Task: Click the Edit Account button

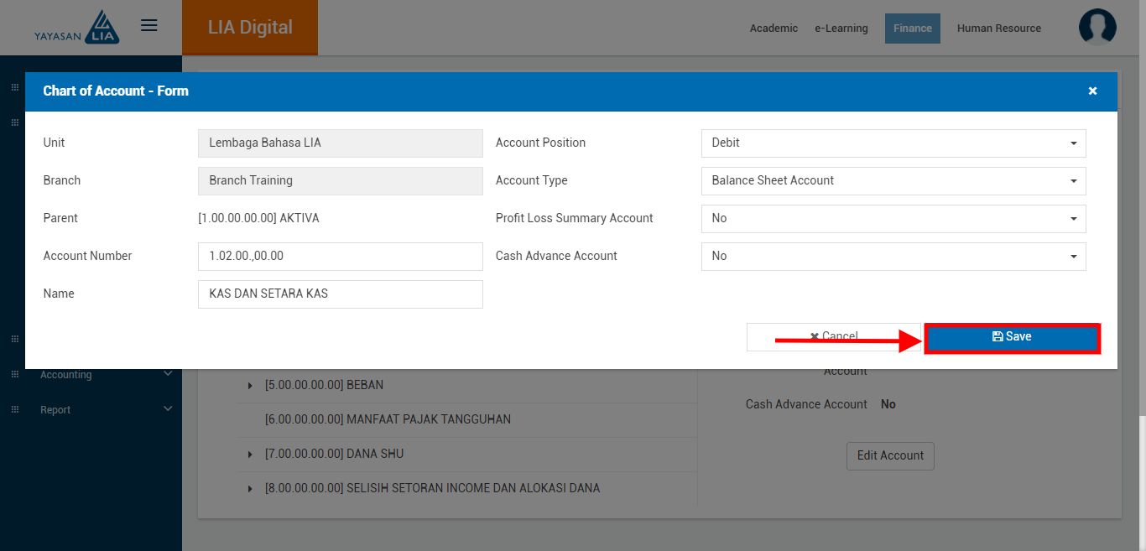Action: click(x=890, y=455)
